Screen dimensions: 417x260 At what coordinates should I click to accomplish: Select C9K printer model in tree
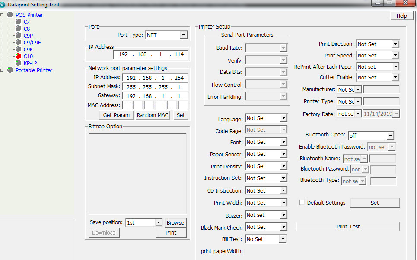point(28,49)
